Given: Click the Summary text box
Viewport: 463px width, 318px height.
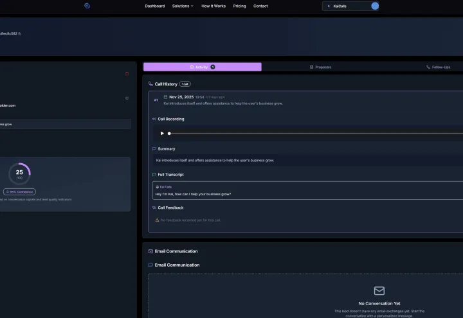Looking at the screenshot, I should coord(307,161).
